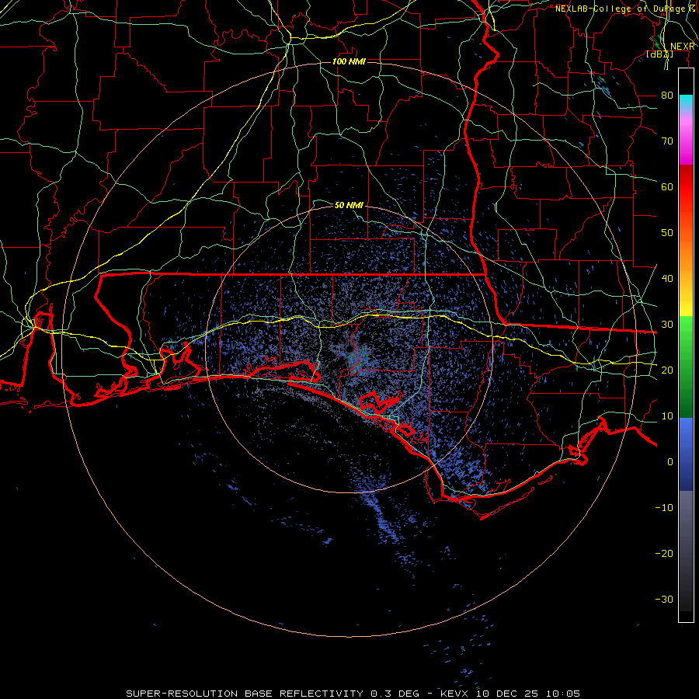
Task: Click the [dBZ] unit label
Action: tap(659, 54)
